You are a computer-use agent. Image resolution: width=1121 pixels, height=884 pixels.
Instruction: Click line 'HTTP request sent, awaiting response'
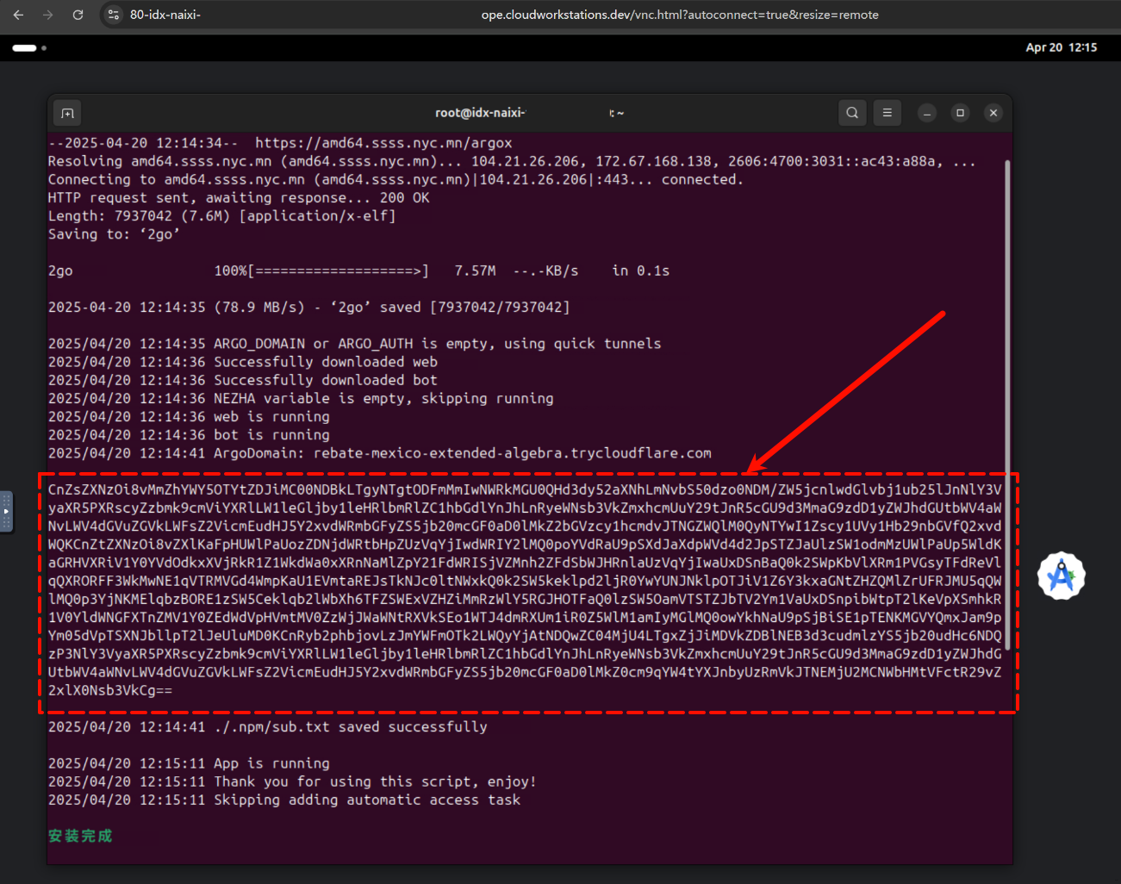click(239, 197)
